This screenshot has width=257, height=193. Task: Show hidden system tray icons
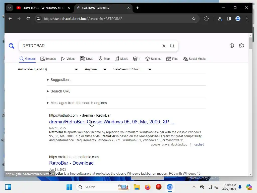tap(194, 187)
